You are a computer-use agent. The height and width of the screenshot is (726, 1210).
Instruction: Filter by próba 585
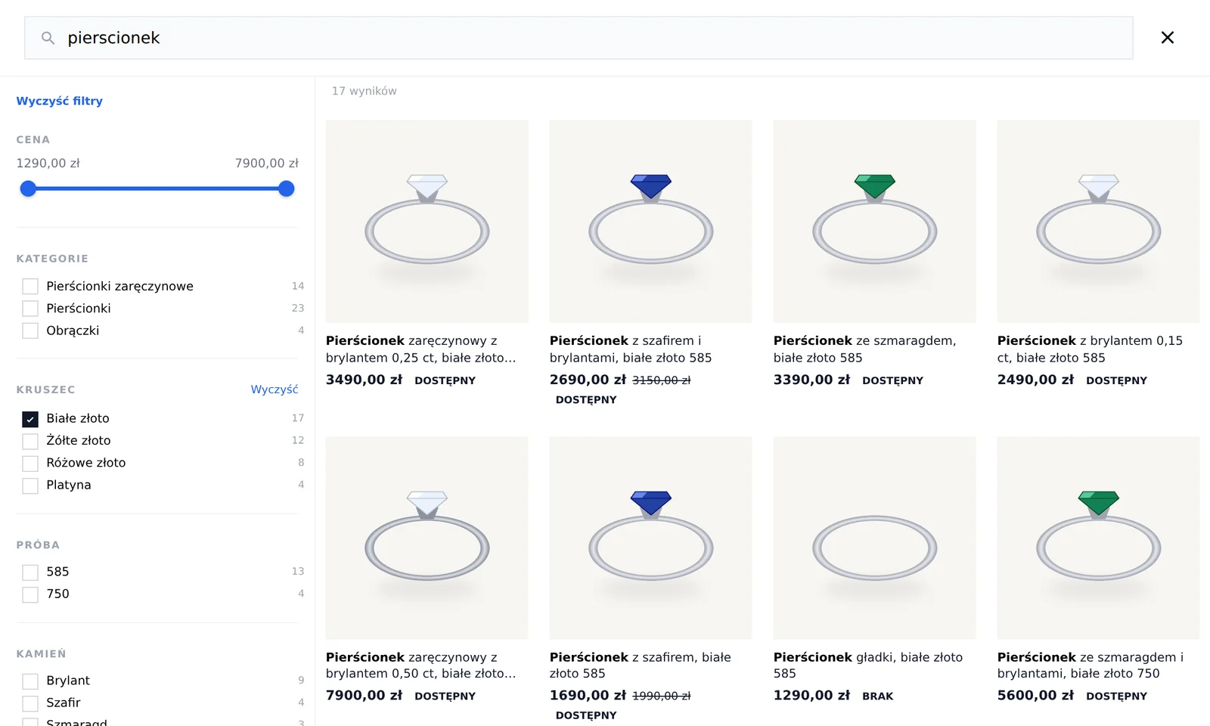pos(30,572)
